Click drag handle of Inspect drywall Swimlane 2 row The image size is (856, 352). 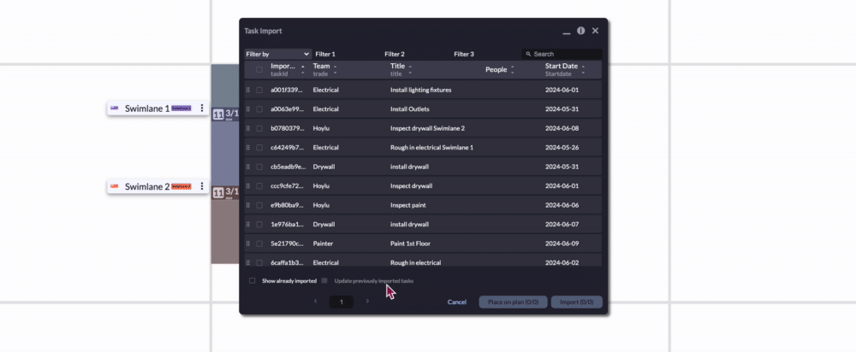[x=248, y=128]
